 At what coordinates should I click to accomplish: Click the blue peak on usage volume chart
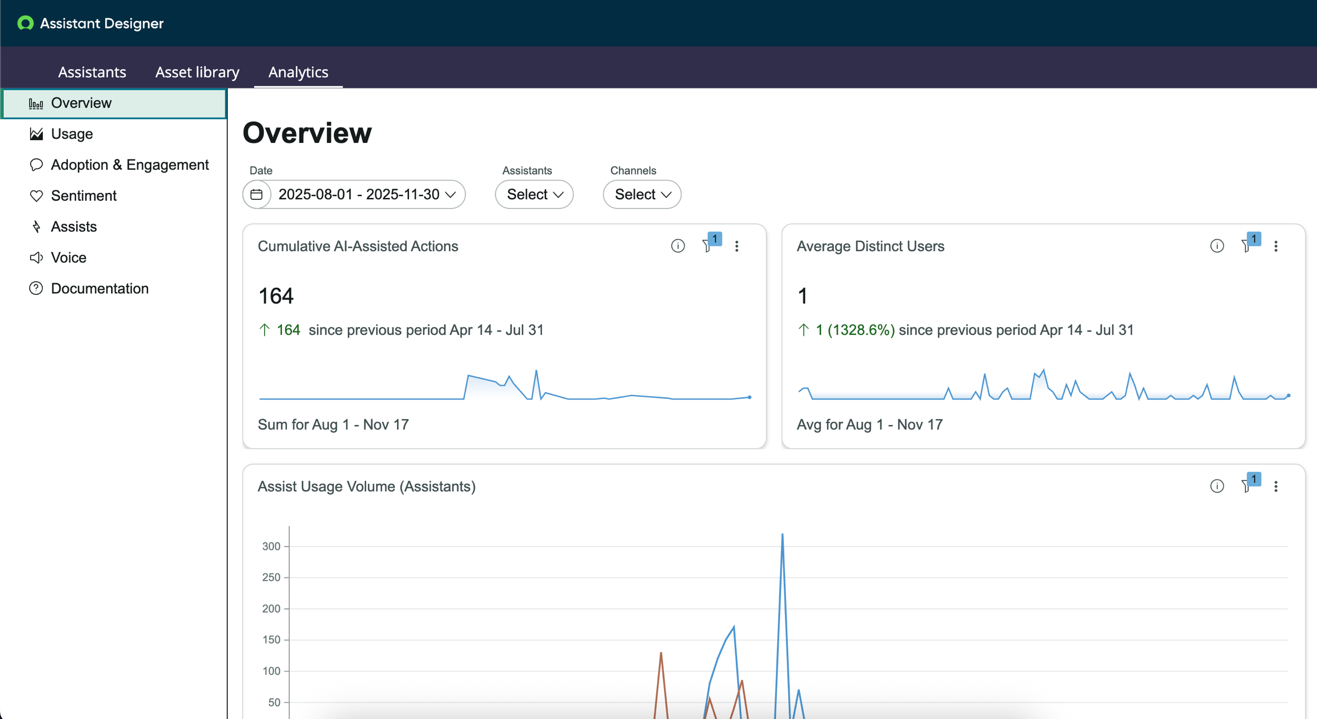coord(782,535)
